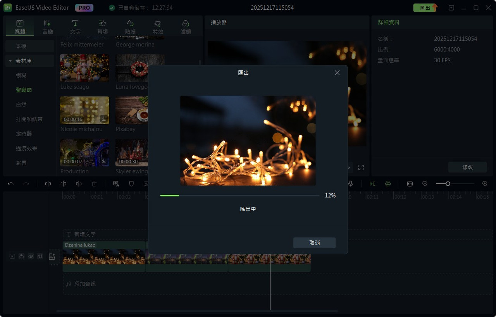Viewport: 496px width, 317px height.
Task: Click the fit-timeline icon beside zoom-out
Action: 410,184
